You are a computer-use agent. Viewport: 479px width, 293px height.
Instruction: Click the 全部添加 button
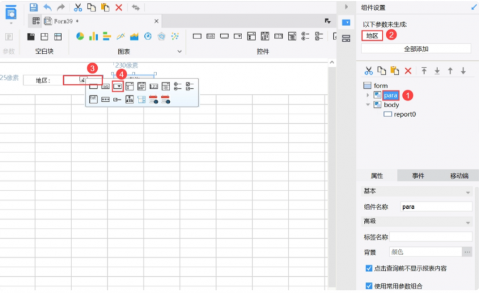pos(416,49)
